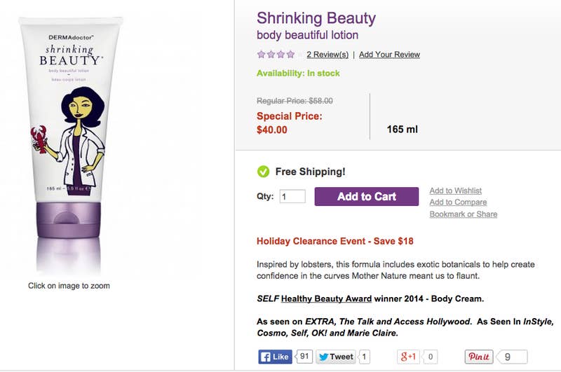561x372 pixels.
Task: Click the Google +1 count bubble
Action: click(x=430, y=357)
